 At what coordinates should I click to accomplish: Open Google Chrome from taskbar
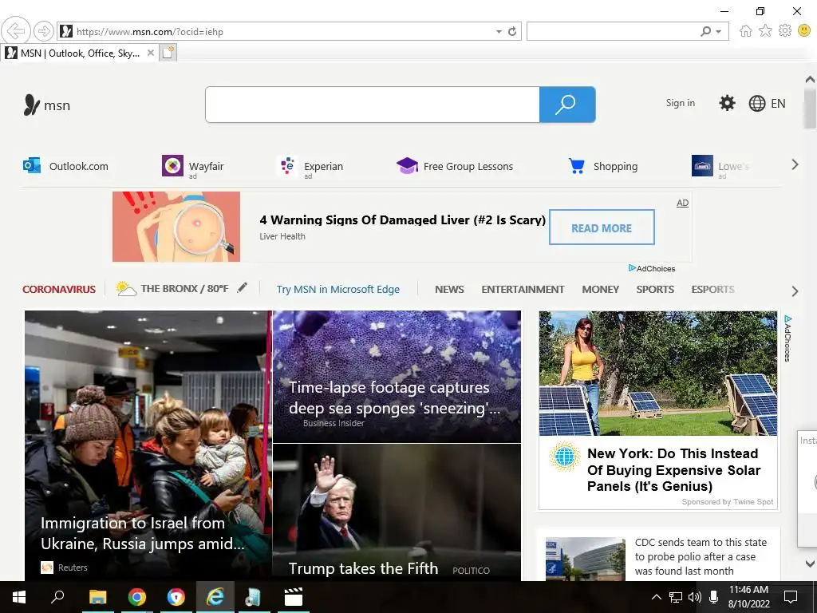coord(137,597)
